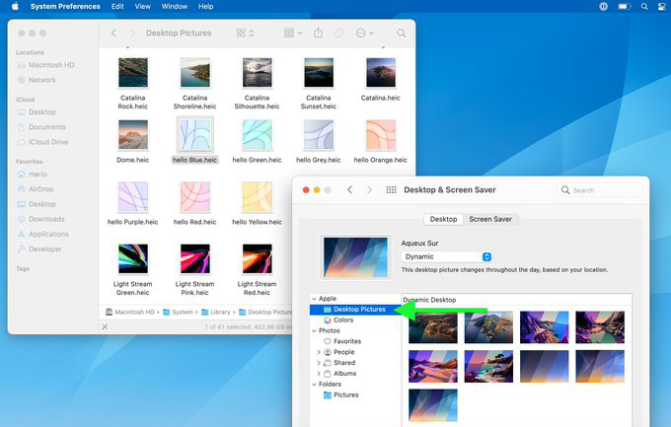
Task: Open the Window menu in menu bar
Action: pos(174,6)
